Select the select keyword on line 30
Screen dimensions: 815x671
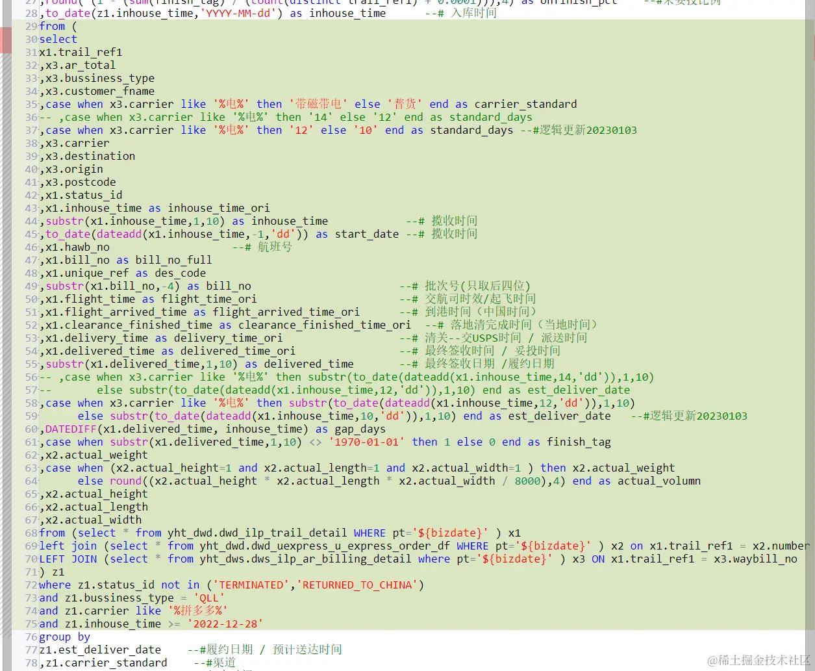point(58,39)
